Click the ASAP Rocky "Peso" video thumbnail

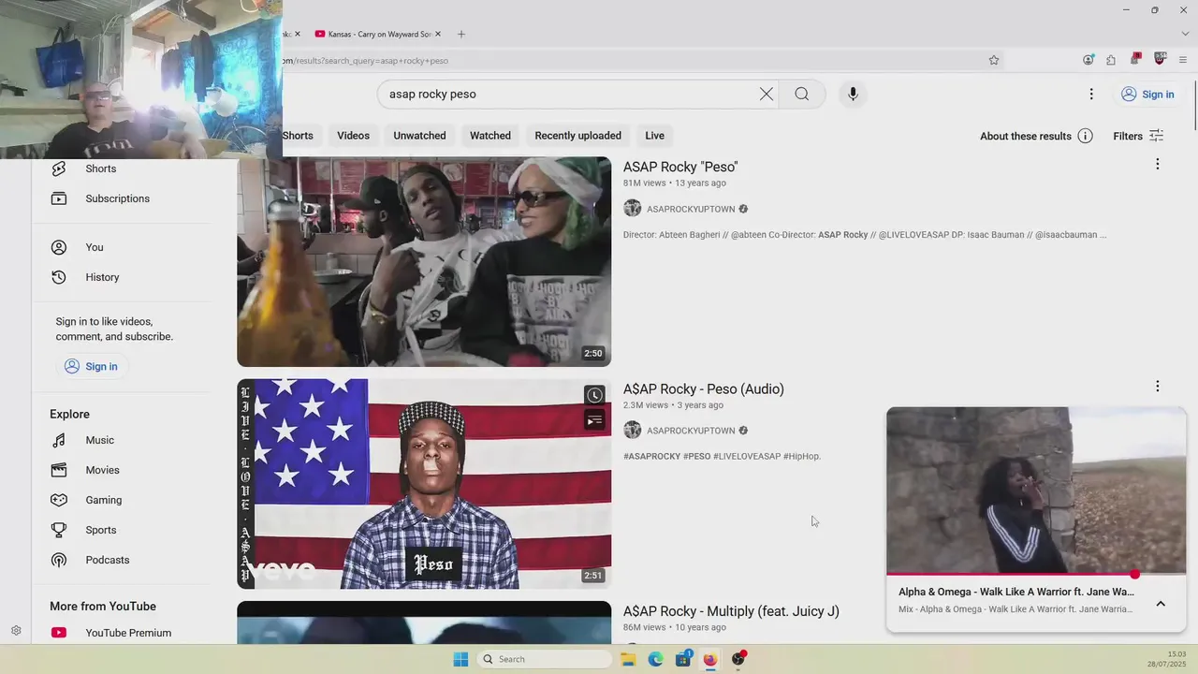click(x=424, y=261)
